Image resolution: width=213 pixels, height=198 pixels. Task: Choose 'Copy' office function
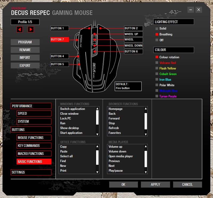63,147
